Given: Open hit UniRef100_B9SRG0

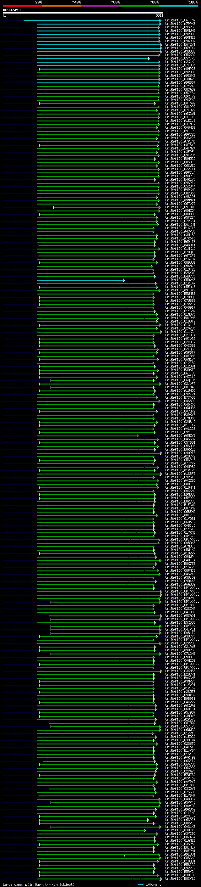Looking at the screenshot, I should click(x=180, y=27).
